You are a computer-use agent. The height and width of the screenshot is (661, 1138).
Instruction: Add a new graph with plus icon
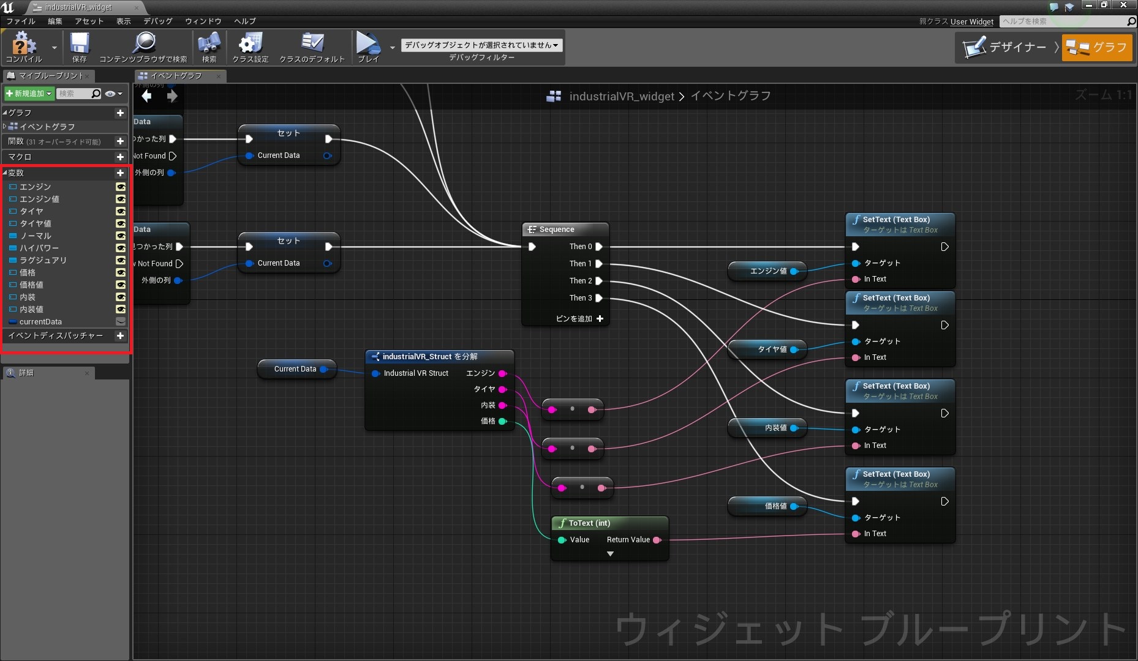point(120,113)
